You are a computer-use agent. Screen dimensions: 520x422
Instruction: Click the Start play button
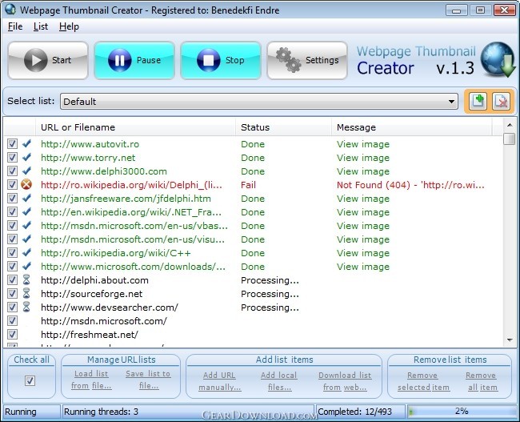[48, 60]
